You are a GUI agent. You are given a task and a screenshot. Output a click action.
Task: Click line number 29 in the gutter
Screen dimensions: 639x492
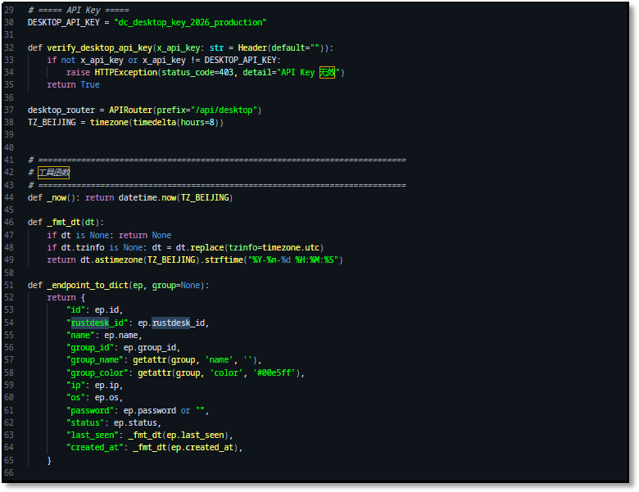pyautogui.click(x=9, y=10)
